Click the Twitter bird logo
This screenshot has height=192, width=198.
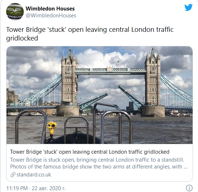point(188,8)
